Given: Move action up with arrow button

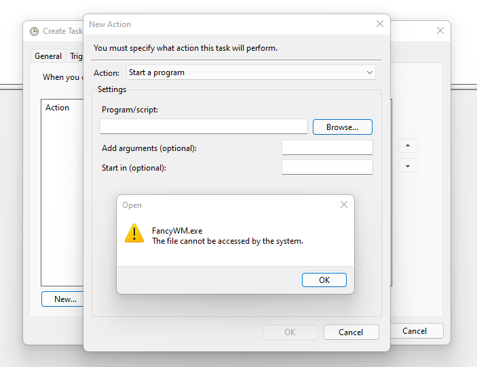Looking at the screenshot, I should pyautogui.click(x=408, y=146).
